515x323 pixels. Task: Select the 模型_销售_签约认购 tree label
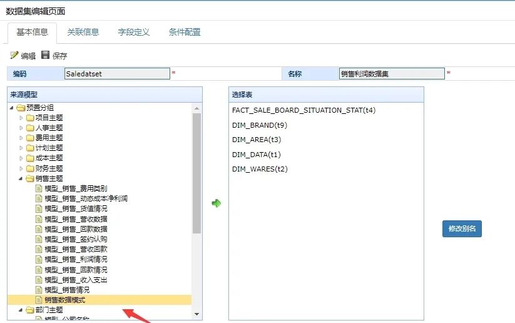point(76,240)
